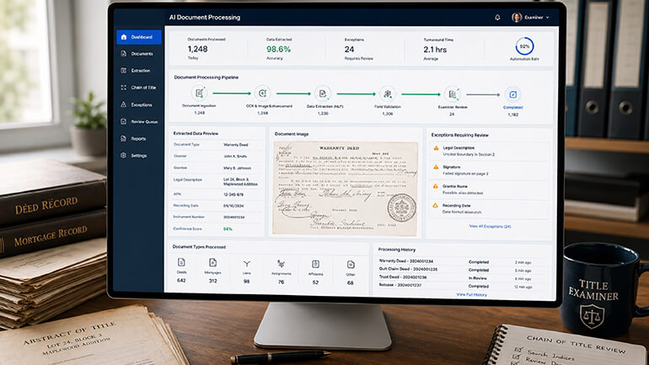Viewport: 649px width, 365px height.
Task: Click the View All Exceptions (24) link
Action: click(x=490, y=227)
